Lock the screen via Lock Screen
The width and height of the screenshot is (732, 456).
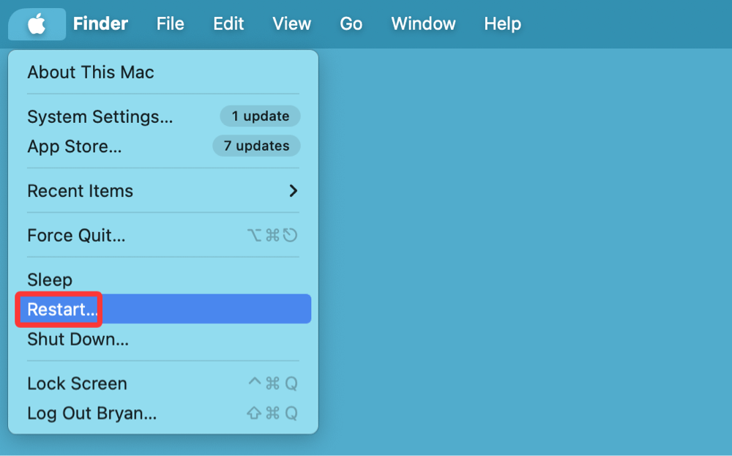click(77, 383)
